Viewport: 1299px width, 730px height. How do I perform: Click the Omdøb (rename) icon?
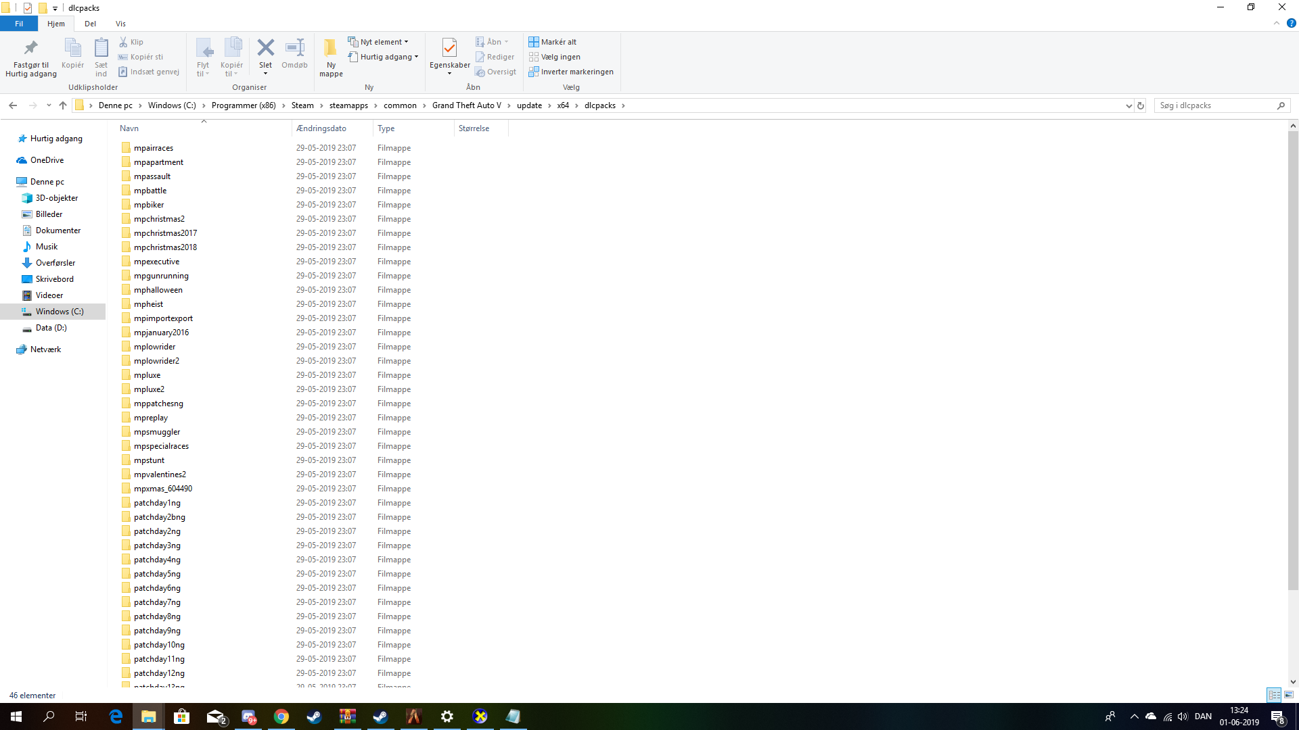pos(294,49)
